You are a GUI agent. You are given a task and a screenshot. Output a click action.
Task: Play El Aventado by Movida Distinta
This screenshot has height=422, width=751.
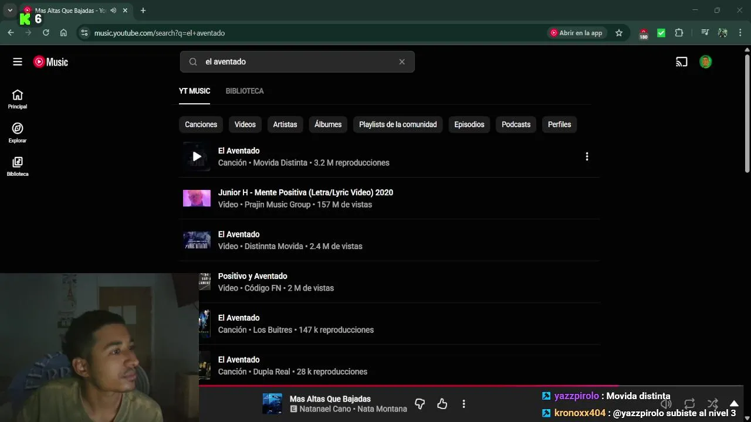click(x=197, y=156)
